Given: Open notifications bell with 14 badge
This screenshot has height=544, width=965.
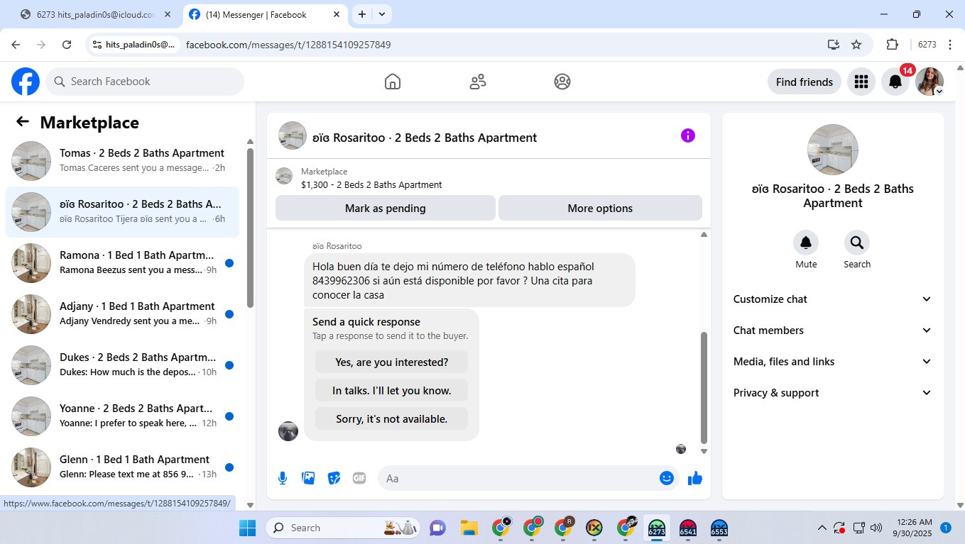Looking at the screenshot, I should pos(896,82).
